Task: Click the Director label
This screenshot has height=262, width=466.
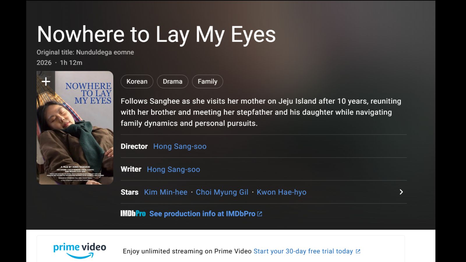Action: 134,146
